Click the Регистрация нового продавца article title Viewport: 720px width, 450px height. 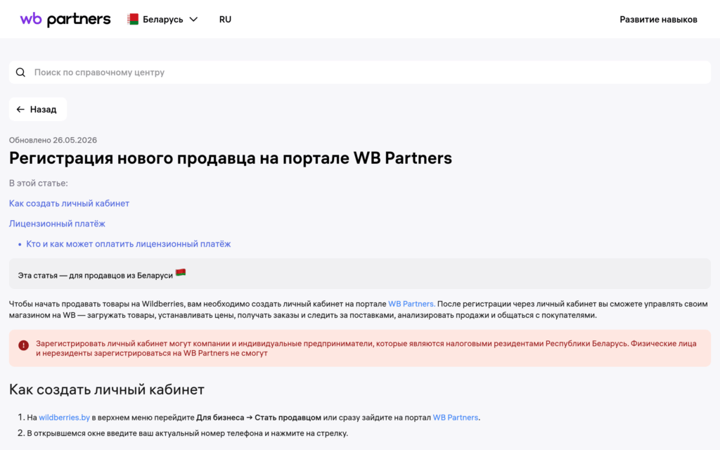tap(231, 158)
